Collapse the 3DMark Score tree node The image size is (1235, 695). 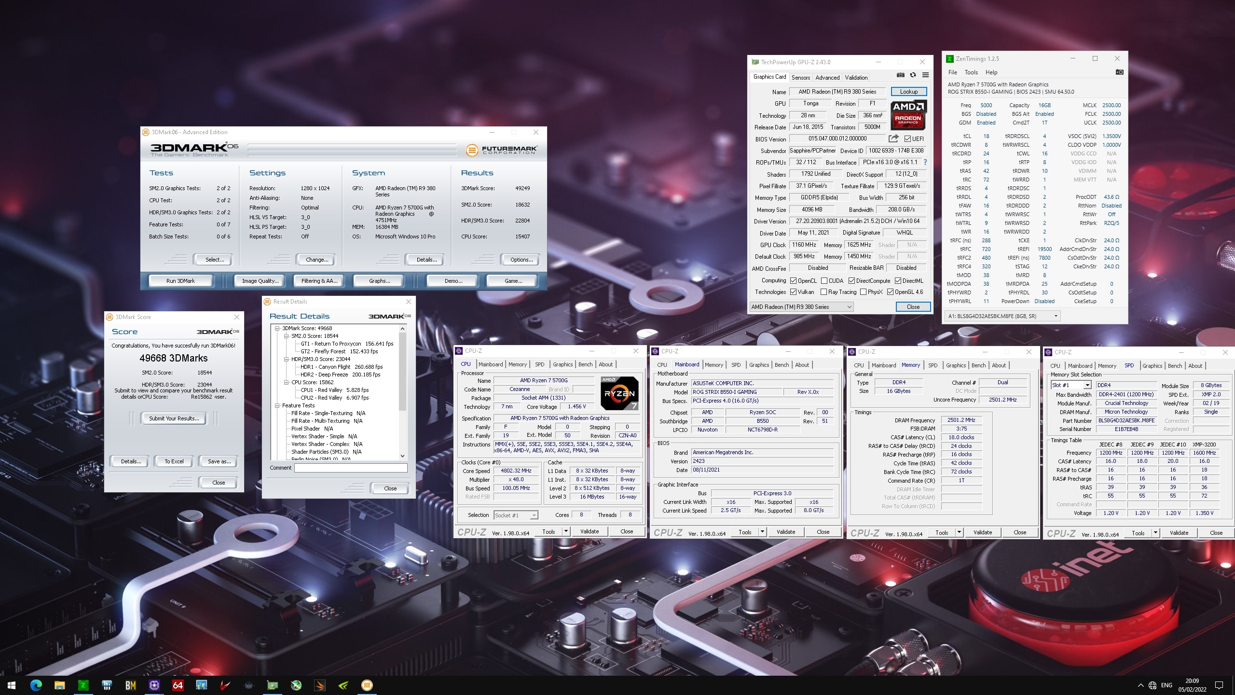pos(277,328)
